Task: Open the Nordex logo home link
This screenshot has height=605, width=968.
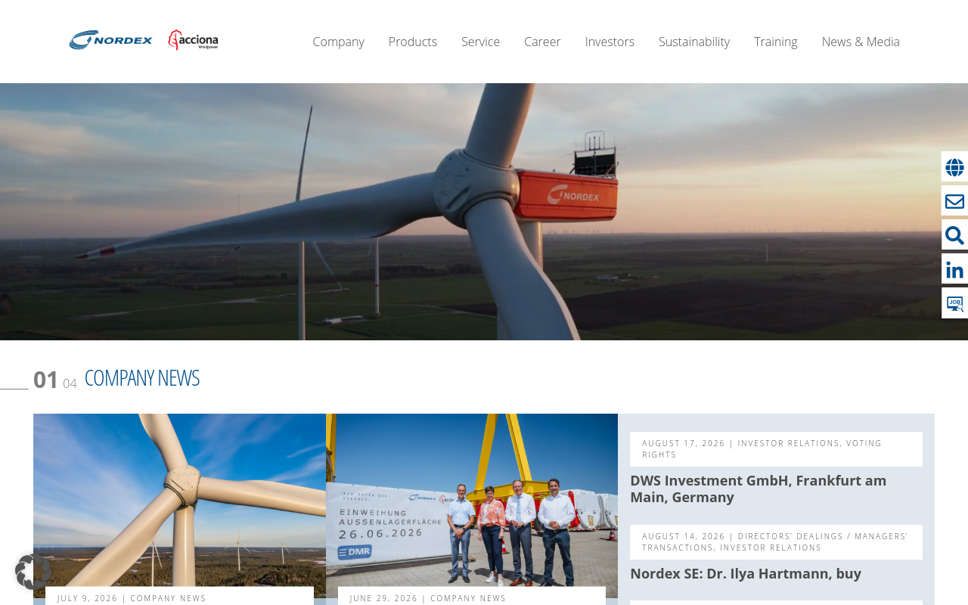Action: (x=111, y=40)
